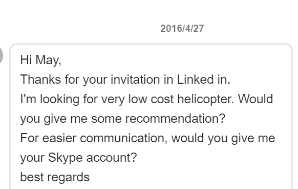This screenshot has height=189, width=298.
Task: Click the word "account?" in the message
Action: 112,158
